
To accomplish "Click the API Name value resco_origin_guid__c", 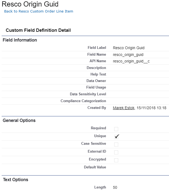I will coord(131,61).
